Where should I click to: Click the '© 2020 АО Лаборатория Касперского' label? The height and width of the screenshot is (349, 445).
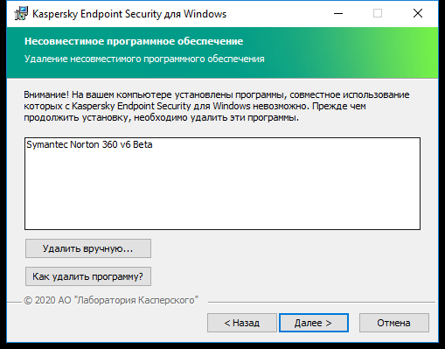[x=111, y=300]
